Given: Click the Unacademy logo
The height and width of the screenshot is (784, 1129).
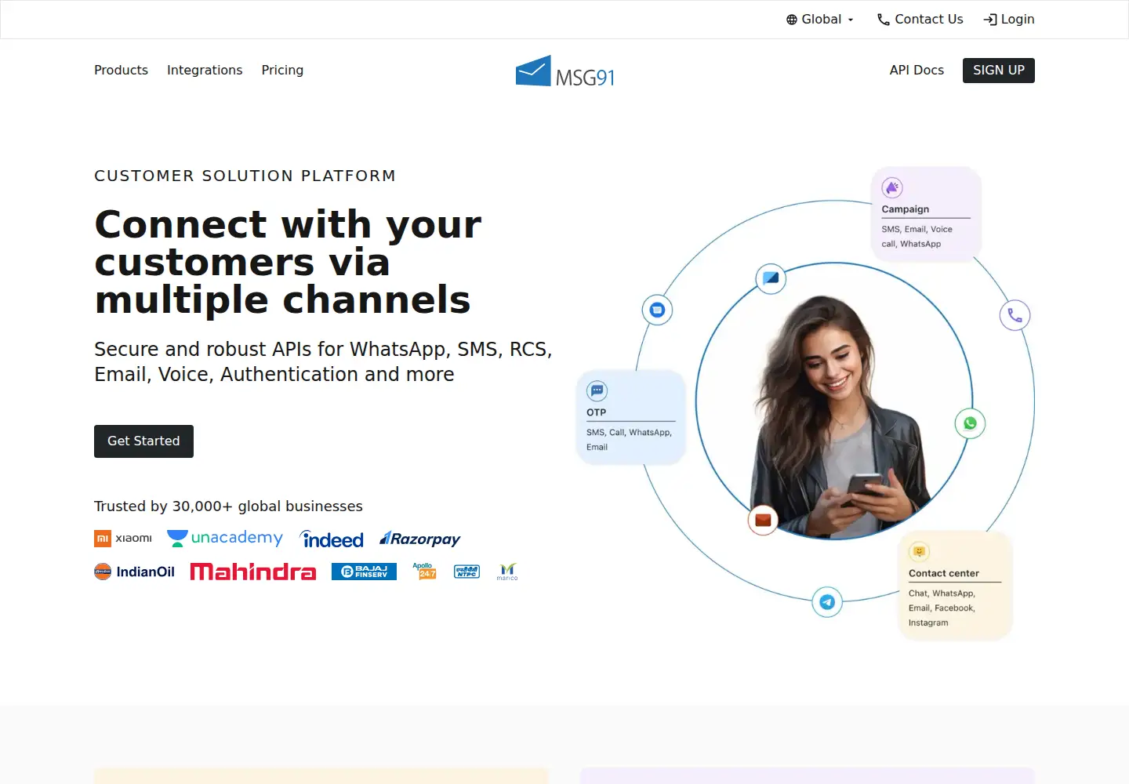Looking at the screenshot, I should [225, 538].
